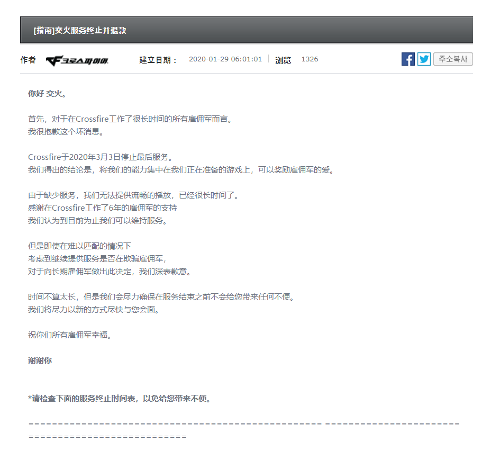Screen dimensions: 491x450
Task: Click the line 但是即使在难以匹配的情况下
Action: click(79, 246)
